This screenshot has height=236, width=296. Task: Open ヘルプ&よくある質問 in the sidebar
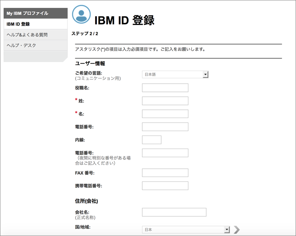[35, 35]
